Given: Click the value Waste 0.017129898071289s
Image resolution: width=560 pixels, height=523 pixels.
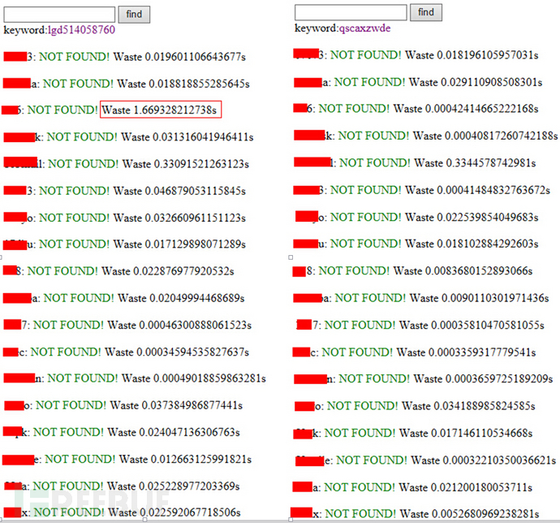Looking at the screenshot, I should 179,244.
